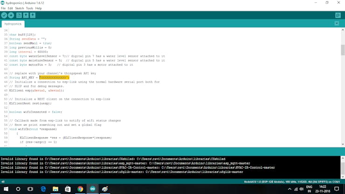The width and height of the screenshot is (345, 194).
Task: Click console line about esp_mqtt-master library
Action: tap(125, 163)
